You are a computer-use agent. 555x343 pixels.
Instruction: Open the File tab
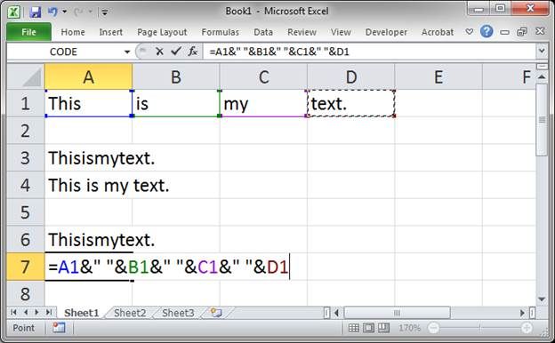click(x=28, y=32)
